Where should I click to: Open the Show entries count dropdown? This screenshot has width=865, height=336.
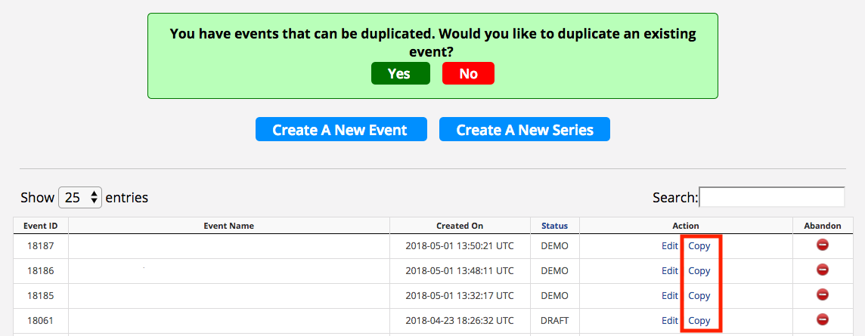80,197
